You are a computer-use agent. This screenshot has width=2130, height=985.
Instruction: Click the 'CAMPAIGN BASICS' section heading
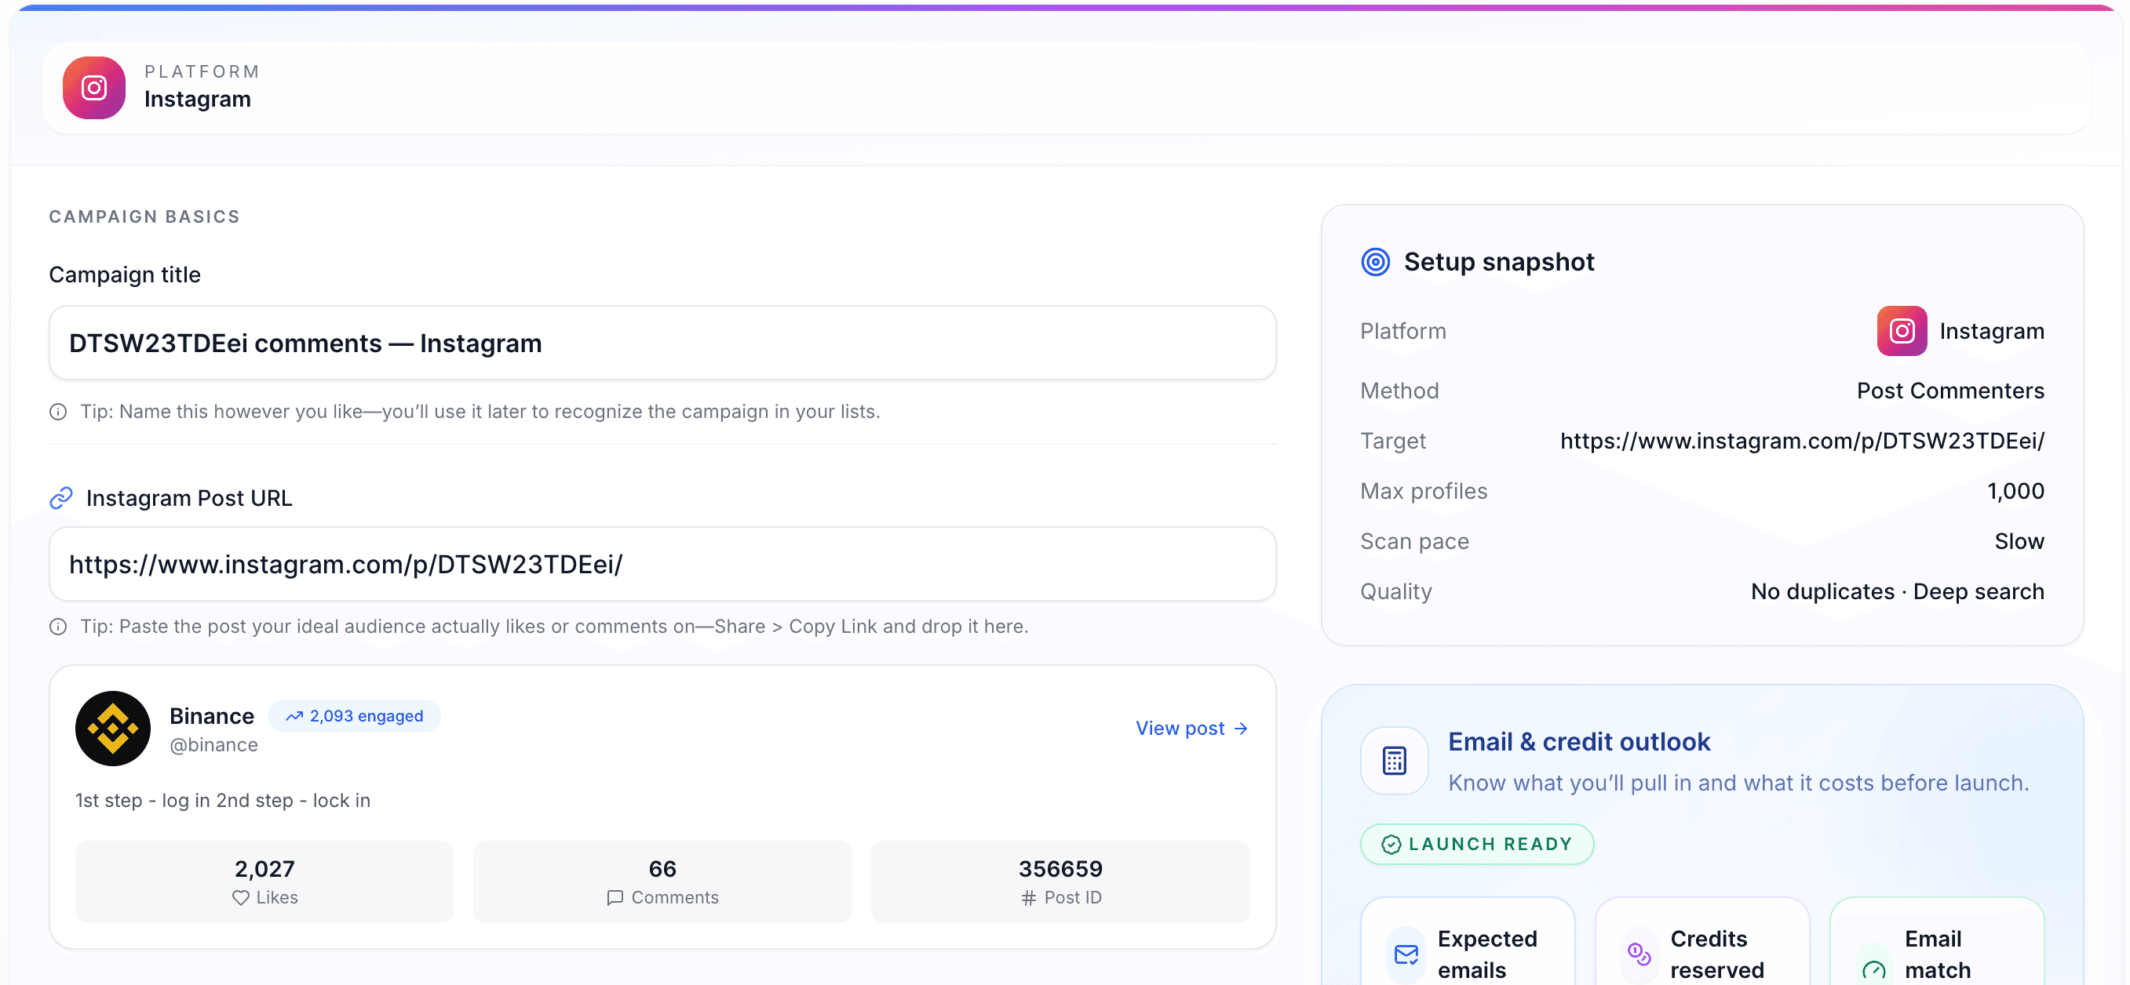(x=144, y=216)
